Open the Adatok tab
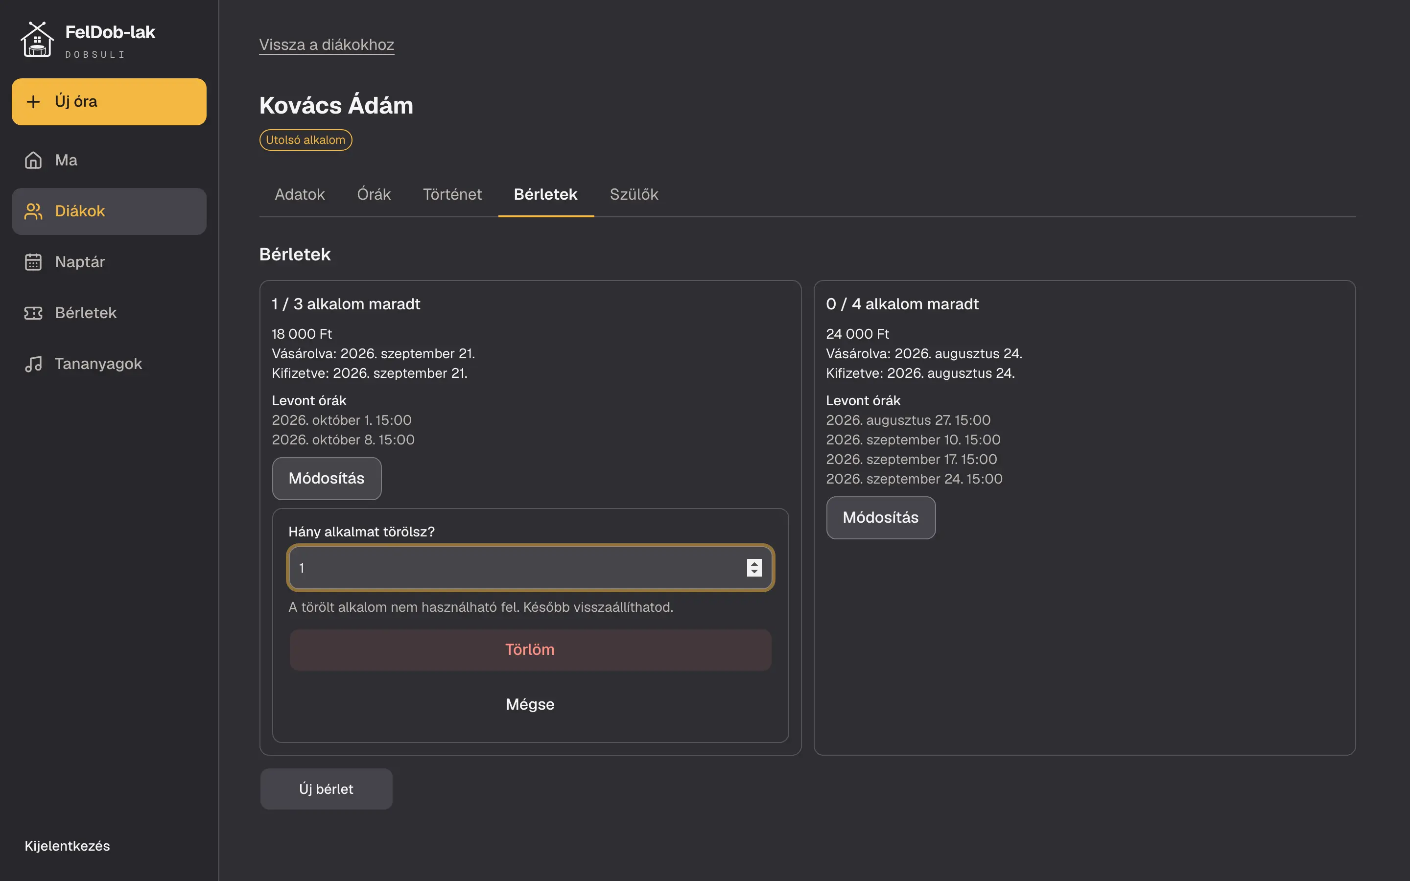 click(300, 194)
